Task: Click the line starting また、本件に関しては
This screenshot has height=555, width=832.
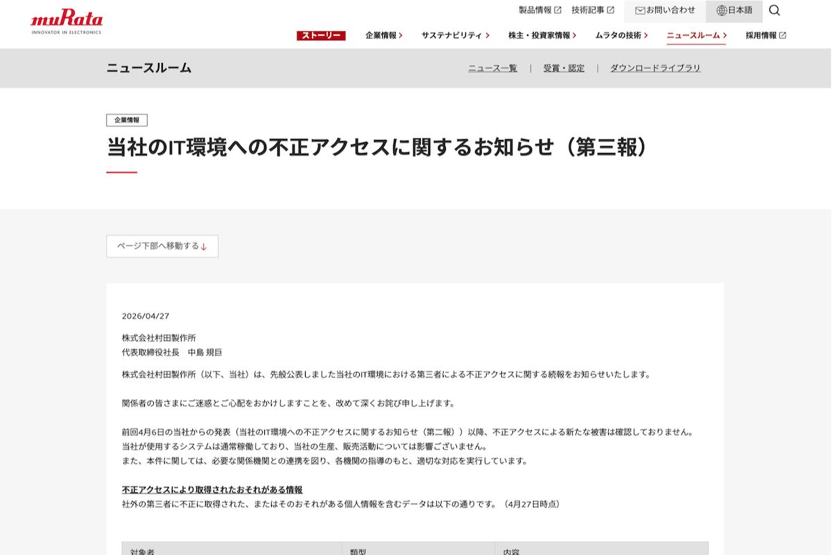Action: [x=324, y=461]
